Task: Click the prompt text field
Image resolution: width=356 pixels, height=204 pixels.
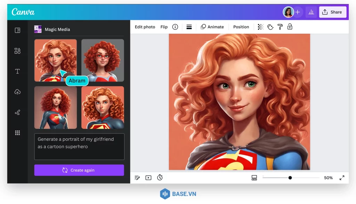Action: point(79,147)
